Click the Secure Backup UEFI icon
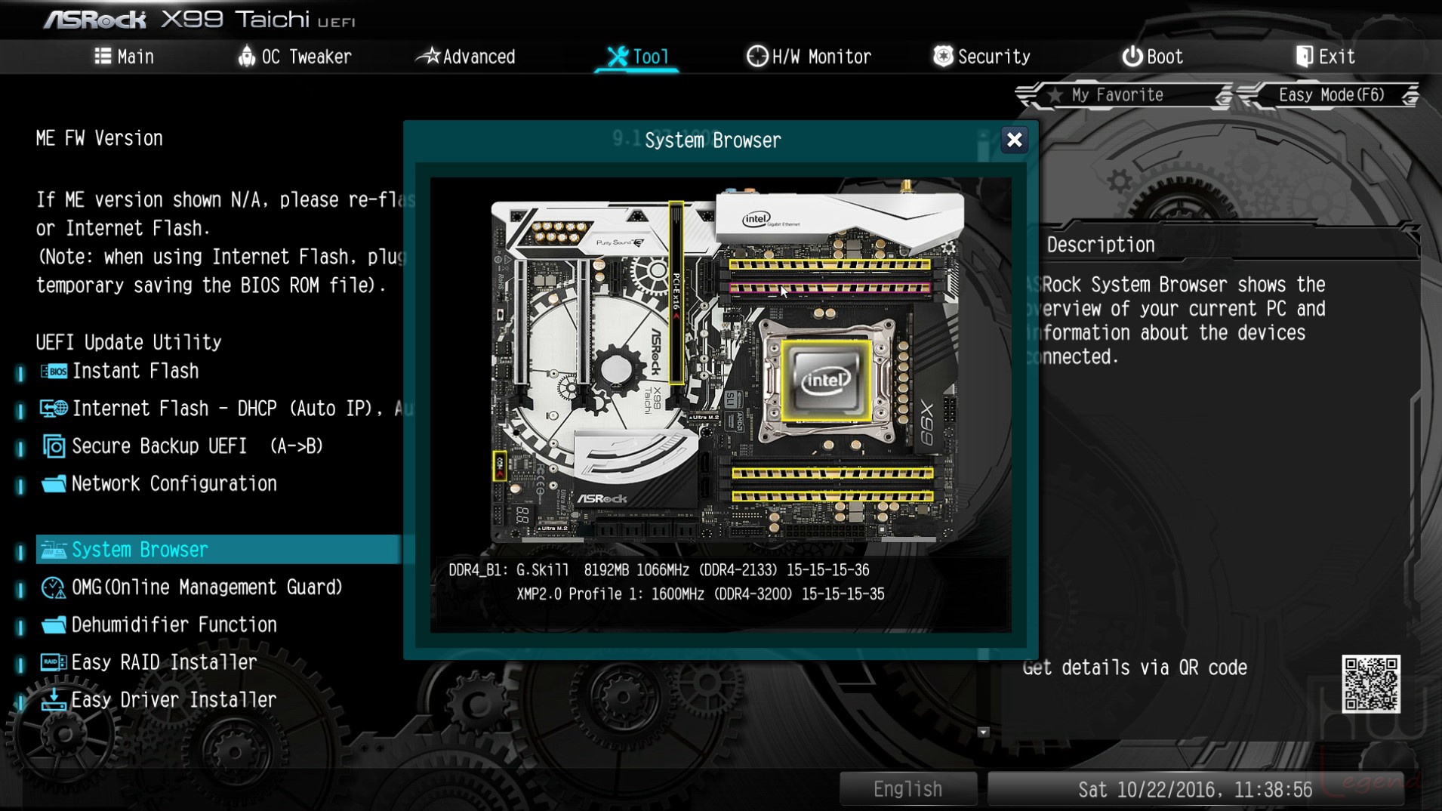Screen dimensions: 1442x811 pos(54,446)
